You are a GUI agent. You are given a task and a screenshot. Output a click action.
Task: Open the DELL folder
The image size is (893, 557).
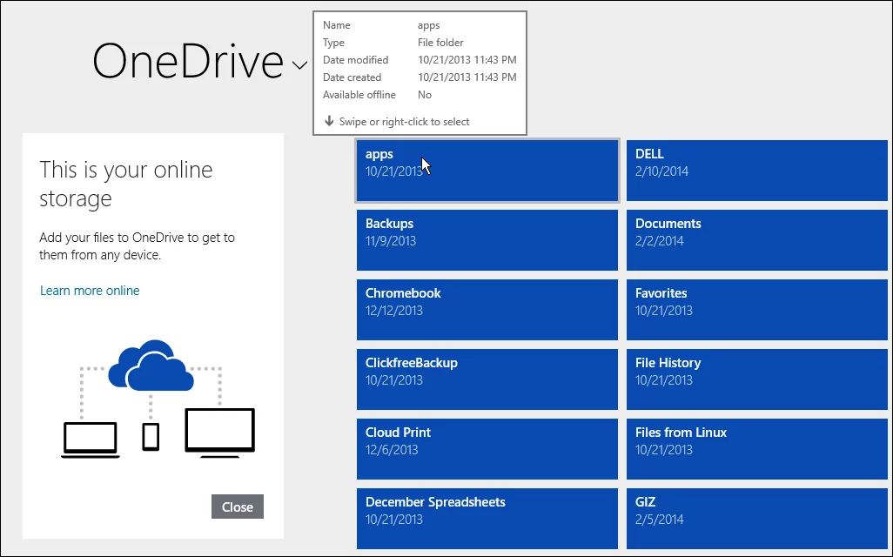point(755,170)
